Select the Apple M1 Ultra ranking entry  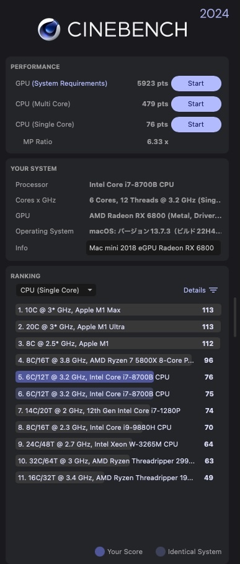(x=118, y=327)
